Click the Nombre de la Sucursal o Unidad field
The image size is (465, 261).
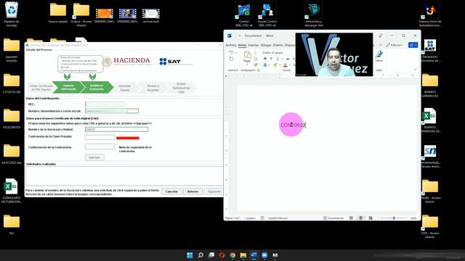point(116,129)
